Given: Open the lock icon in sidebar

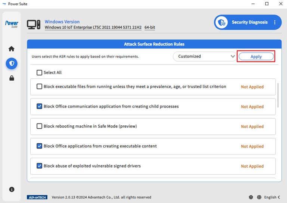Looking at the screenshot, I should click(x=12, y=78).
